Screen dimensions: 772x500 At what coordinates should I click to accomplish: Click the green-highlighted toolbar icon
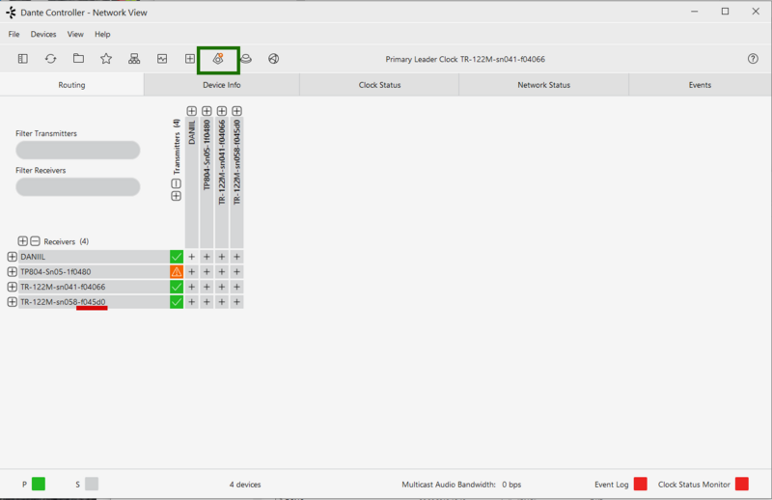(218, 59)
